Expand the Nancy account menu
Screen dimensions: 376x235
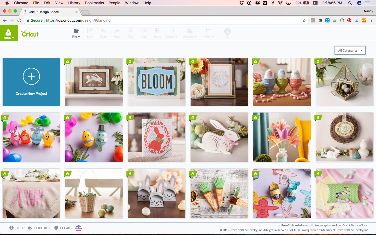pos(9,35)
